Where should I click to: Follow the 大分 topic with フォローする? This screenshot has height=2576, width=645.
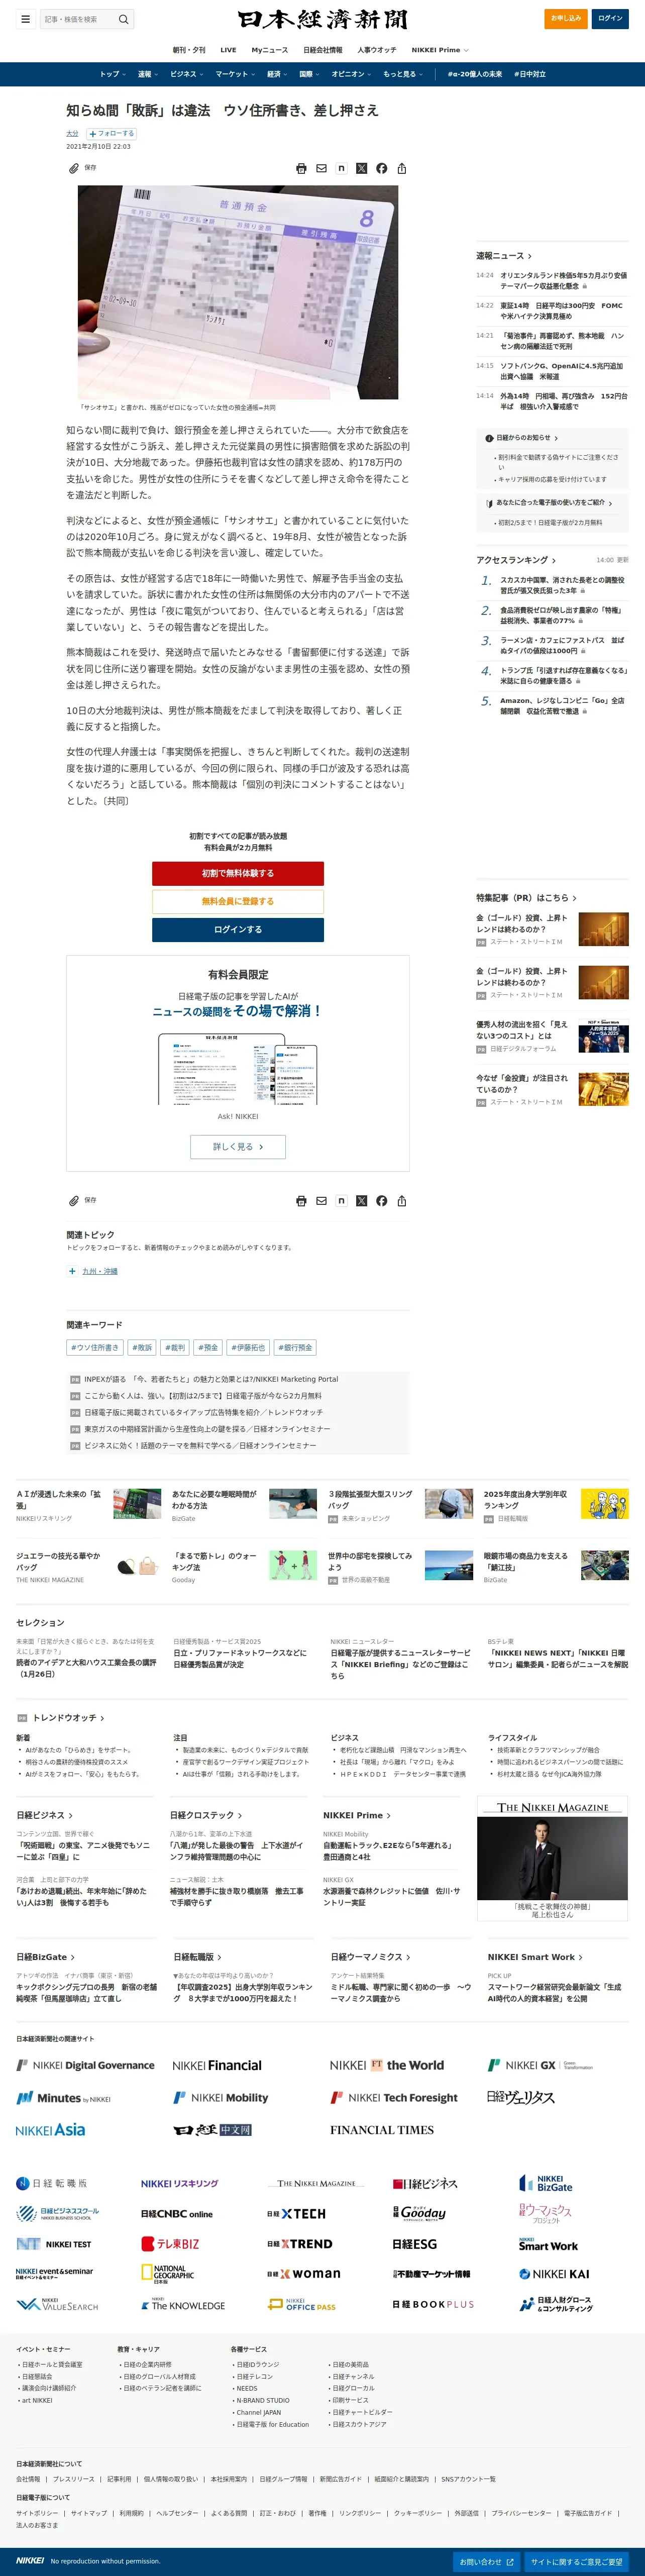pyautogui.click(x=111, y=133)
